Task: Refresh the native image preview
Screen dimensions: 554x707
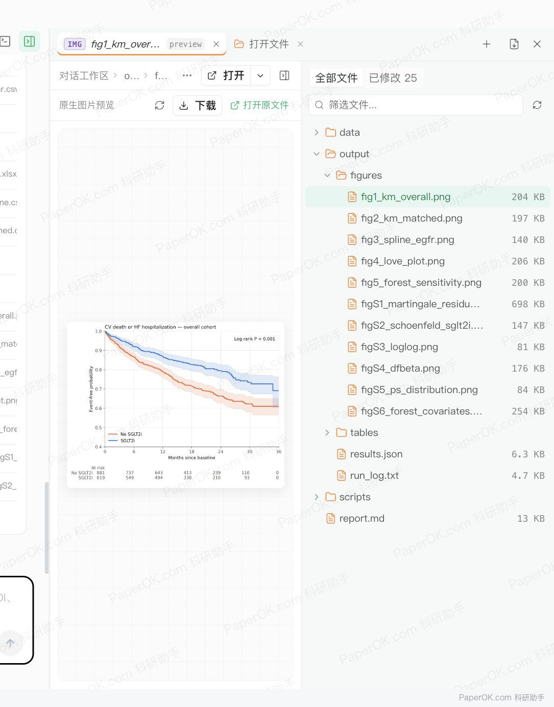Action: 160,105
